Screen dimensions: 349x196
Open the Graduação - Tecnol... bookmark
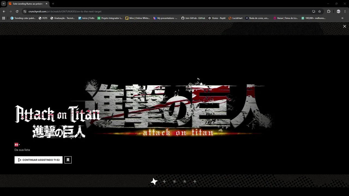[x=62, y=18]
